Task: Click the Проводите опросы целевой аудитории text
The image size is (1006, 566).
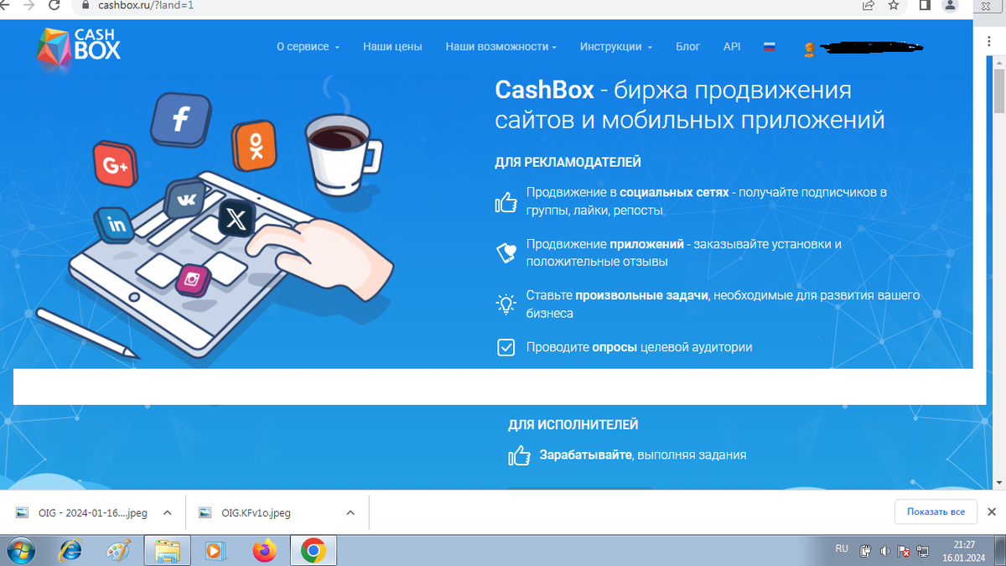Action: [x=639, y=347]
